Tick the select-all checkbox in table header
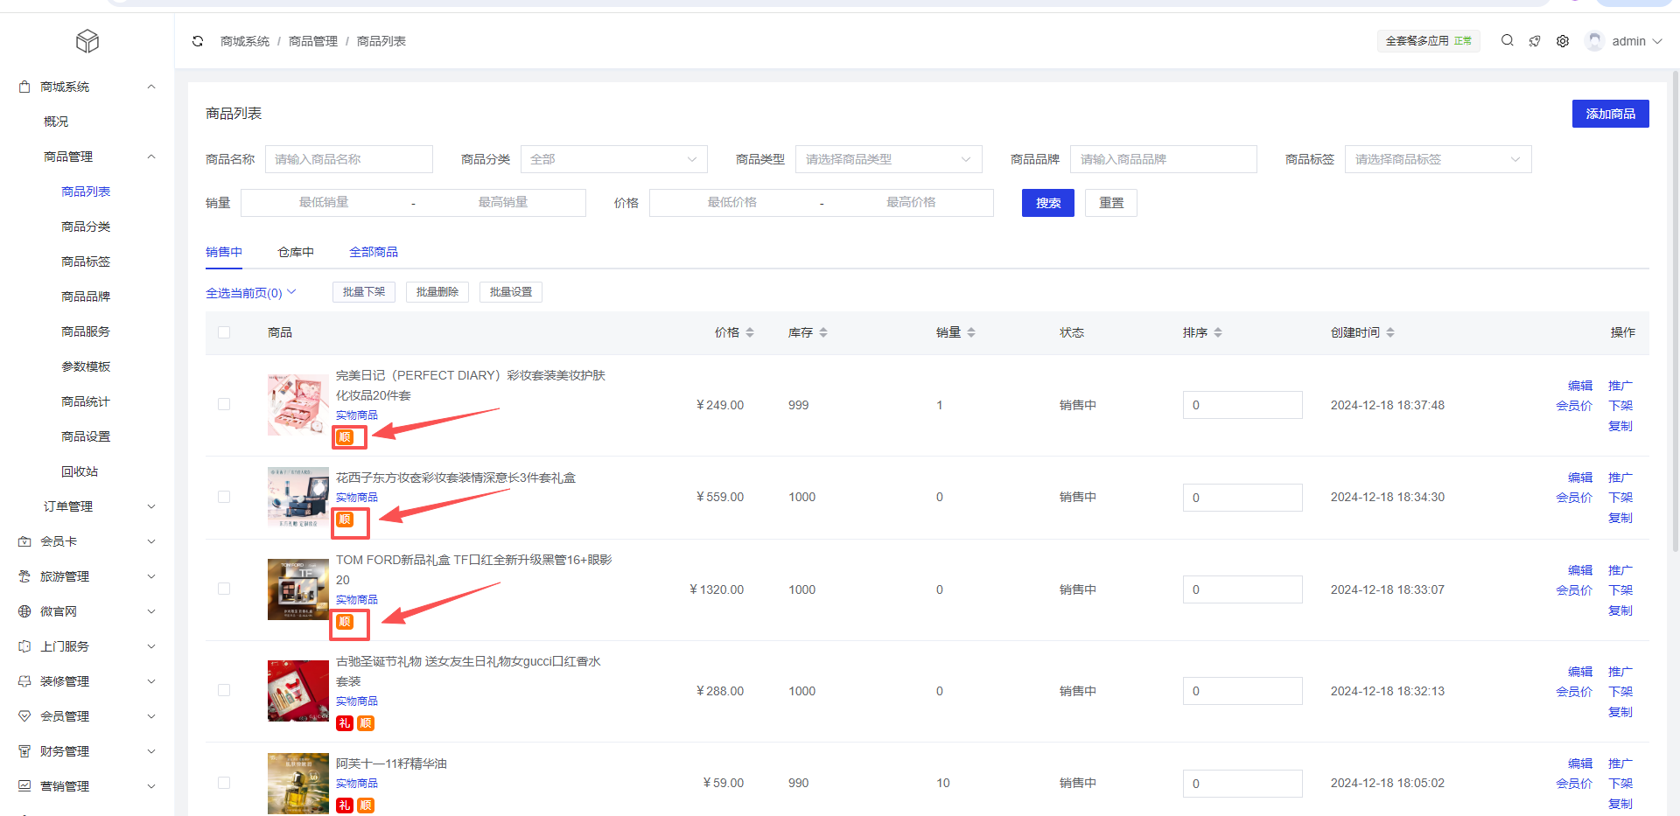The image size is (1680, 816). pyautogui.click(x=224, y=332)
